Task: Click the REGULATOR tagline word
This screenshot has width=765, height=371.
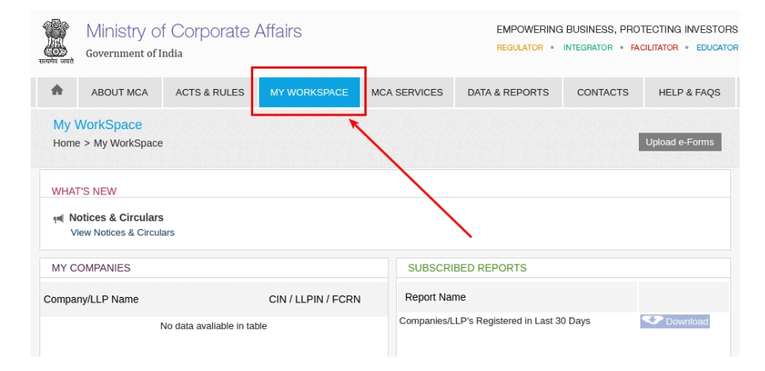Action: coord(520,48)
